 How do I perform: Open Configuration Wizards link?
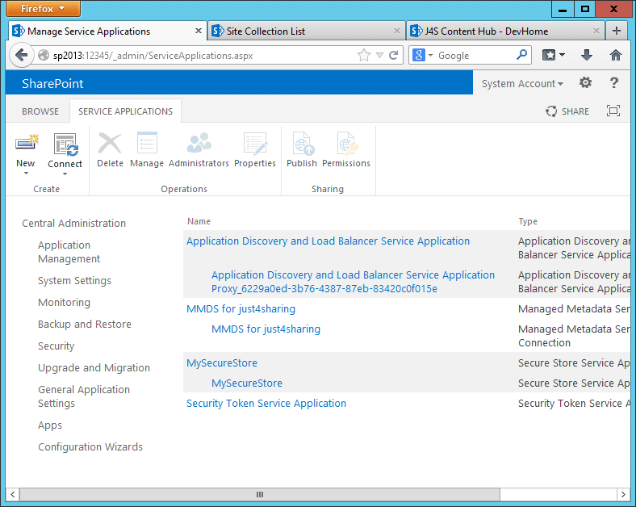tap(90, 446)
